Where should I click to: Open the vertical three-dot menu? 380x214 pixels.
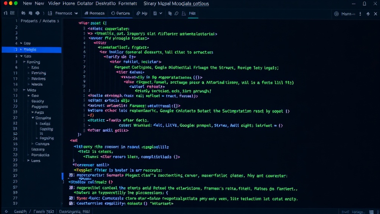click(x=360, y=14)
